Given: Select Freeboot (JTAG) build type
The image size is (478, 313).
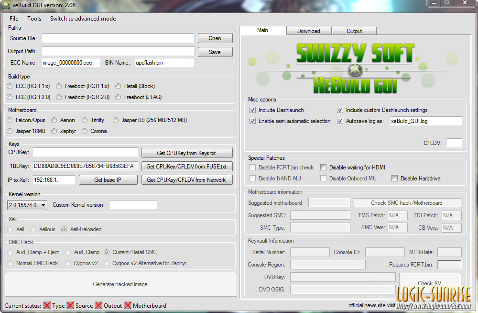Looking at the screenshot, I should [x=139, y=97].
